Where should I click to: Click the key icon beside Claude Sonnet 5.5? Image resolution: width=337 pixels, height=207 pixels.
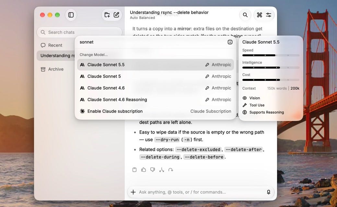(x=207, y=65)
